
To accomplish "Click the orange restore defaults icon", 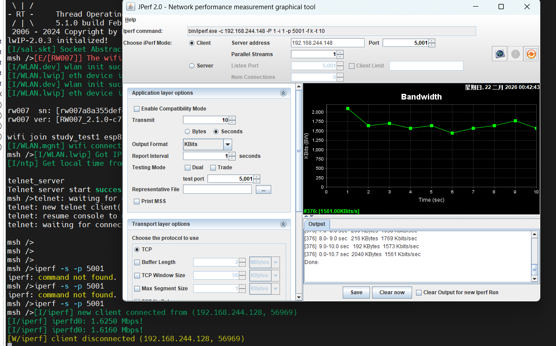I will [x=531, y=54].
